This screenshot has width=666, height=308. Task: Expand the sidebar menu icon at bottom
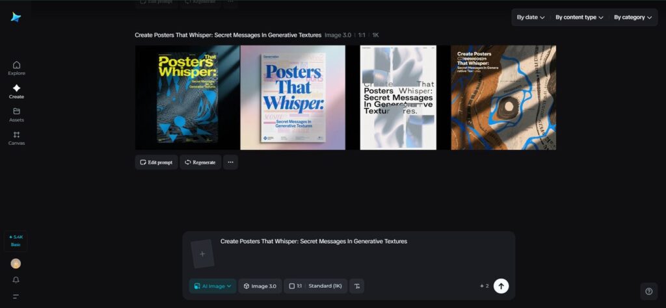16,296
